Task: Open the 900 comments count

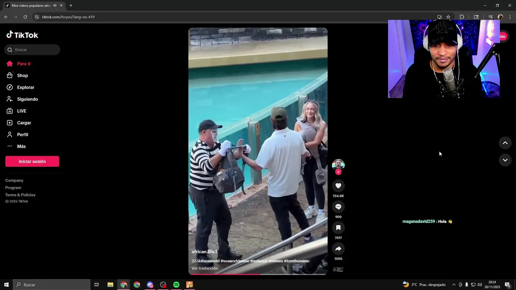Action: (338, 217)
